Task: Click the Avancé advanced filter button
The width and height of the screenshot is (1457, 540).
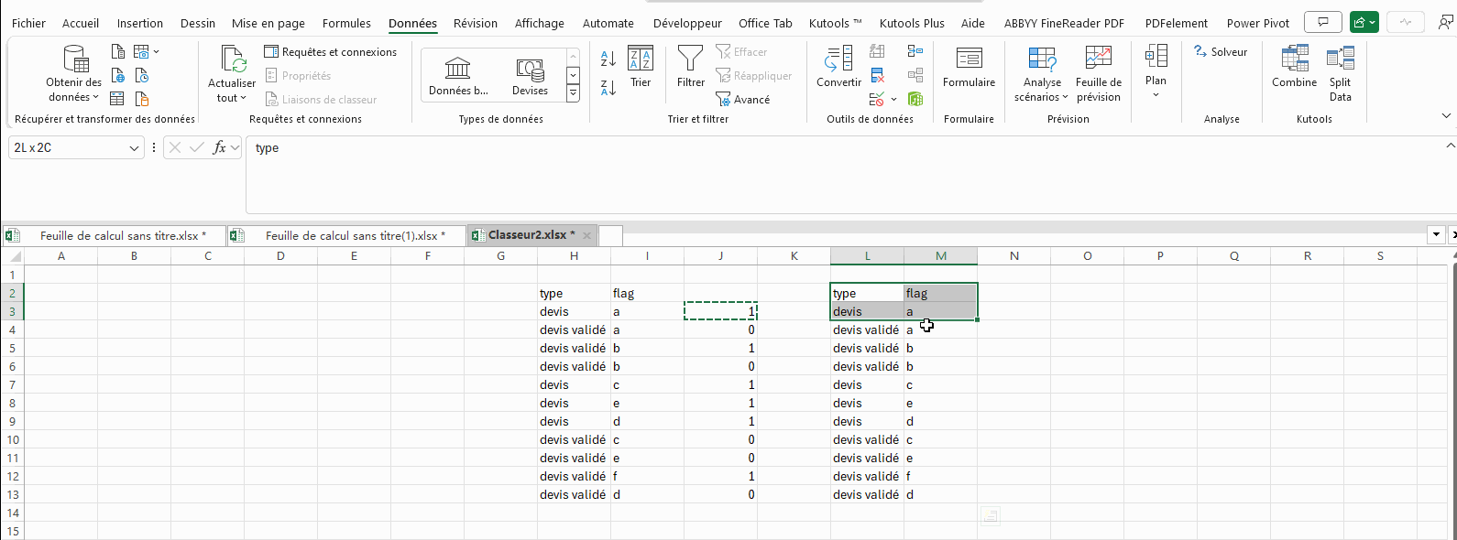Action: coord(743,99)
